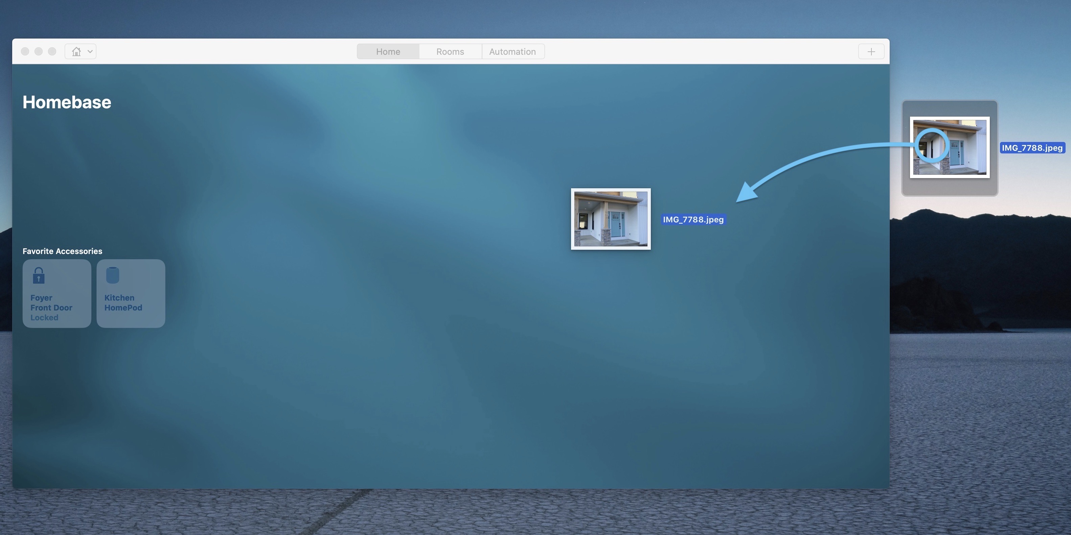Click the Homebase label icon area

coord(66,102)
